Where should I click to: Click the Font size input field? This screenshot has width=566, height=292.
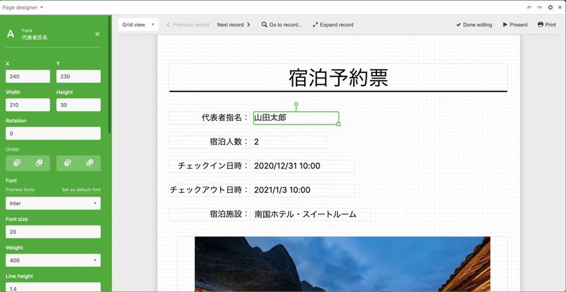click(x=53, y=232)
